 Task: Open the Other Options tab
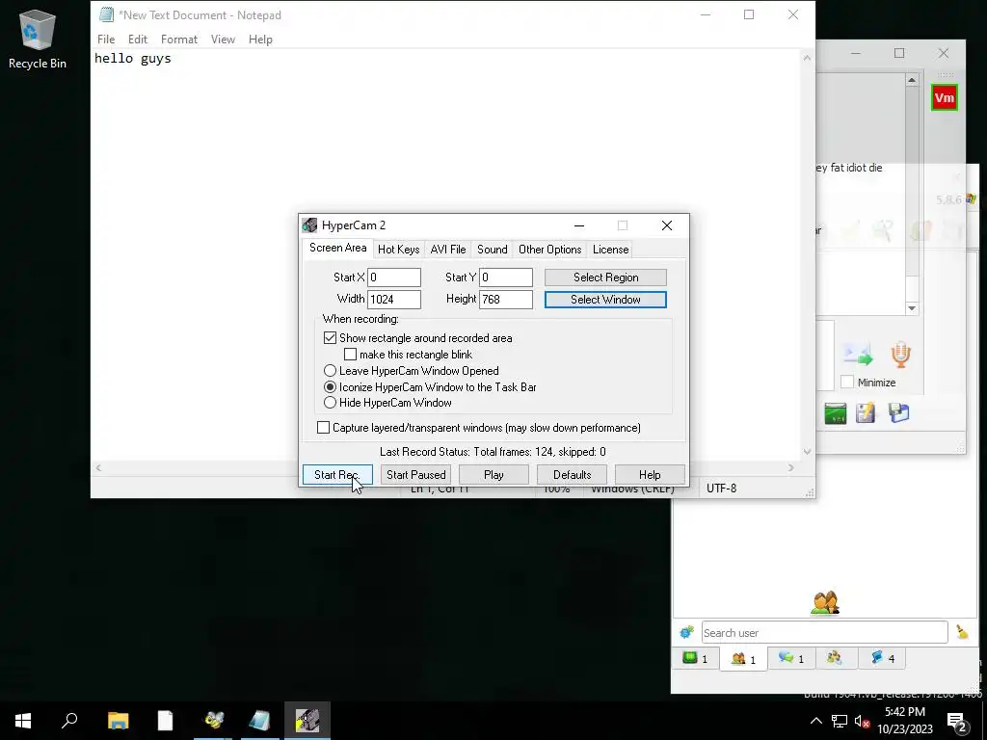coord(550,250)
